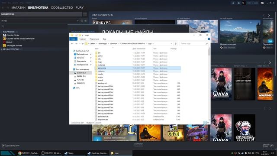
Task: Open the FURY profile menu
Action: [x=80, y=8]
